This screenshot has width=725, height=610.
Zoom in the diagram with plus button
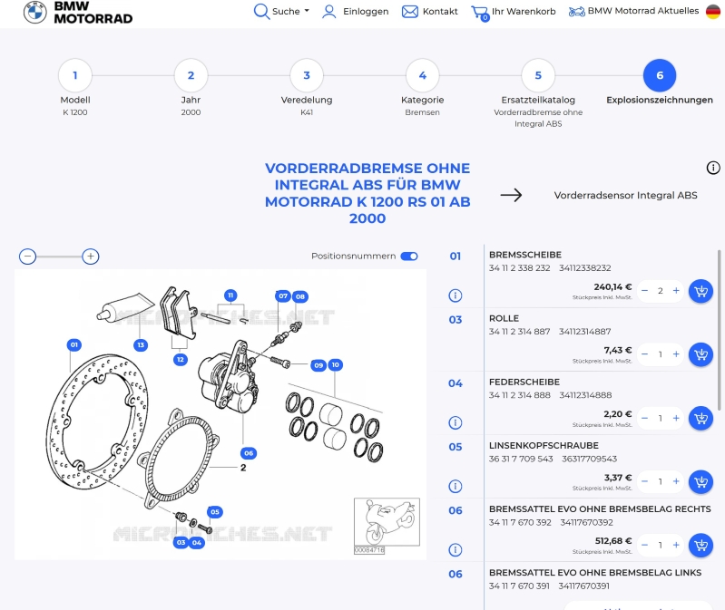coord(91,257)
